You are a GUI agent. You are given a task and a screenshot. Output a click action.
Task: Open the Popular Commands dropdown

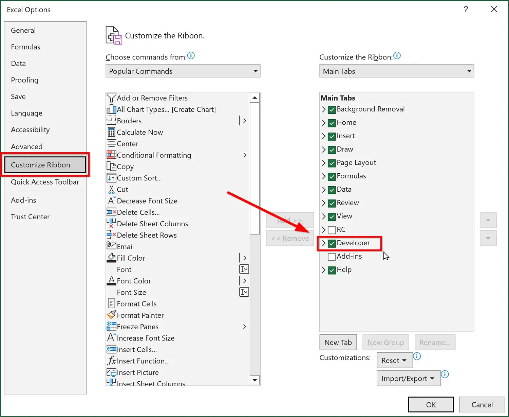click(x=254, y=71)
